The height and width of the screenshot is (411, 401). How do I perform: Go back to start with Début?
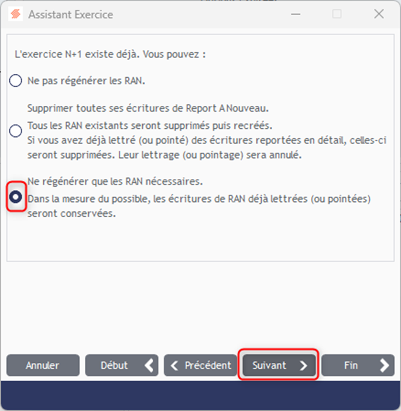(122, 365)
